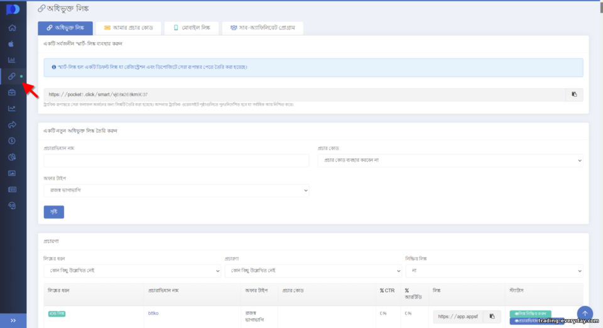Open the bar chart statistics sidebar icon
This screenshot has height=328, width=603.
click(12, 60)
